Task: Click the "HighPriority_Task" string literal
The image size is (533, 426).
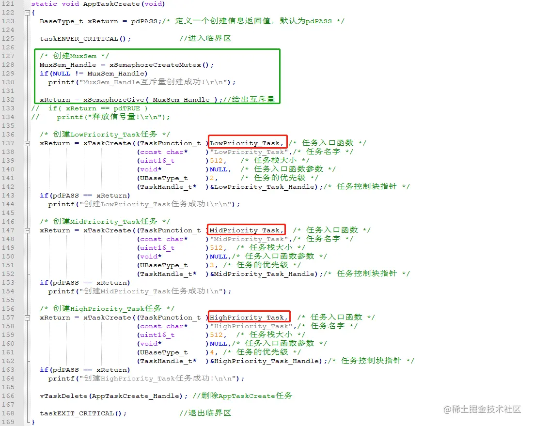Action: point(251,326)
